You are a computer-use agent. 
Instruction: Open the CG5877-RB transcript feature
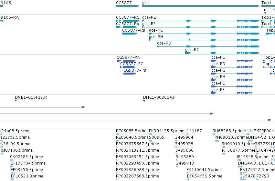pyautogui.click(x=130, y=34)
